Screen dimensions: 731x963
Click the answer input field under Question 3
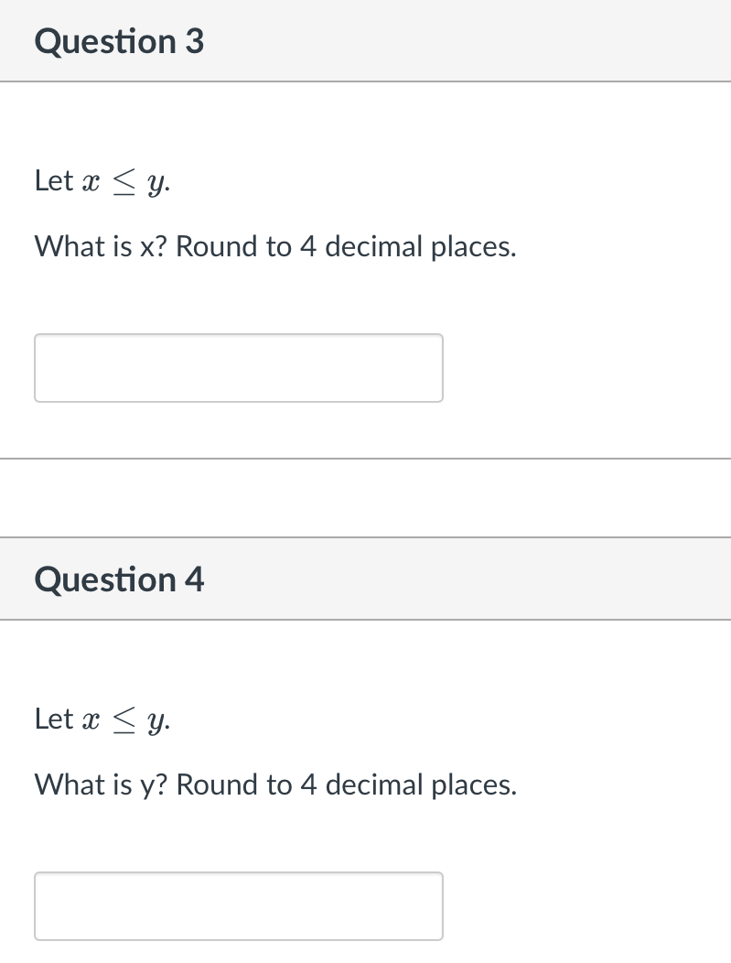[238, 367]
